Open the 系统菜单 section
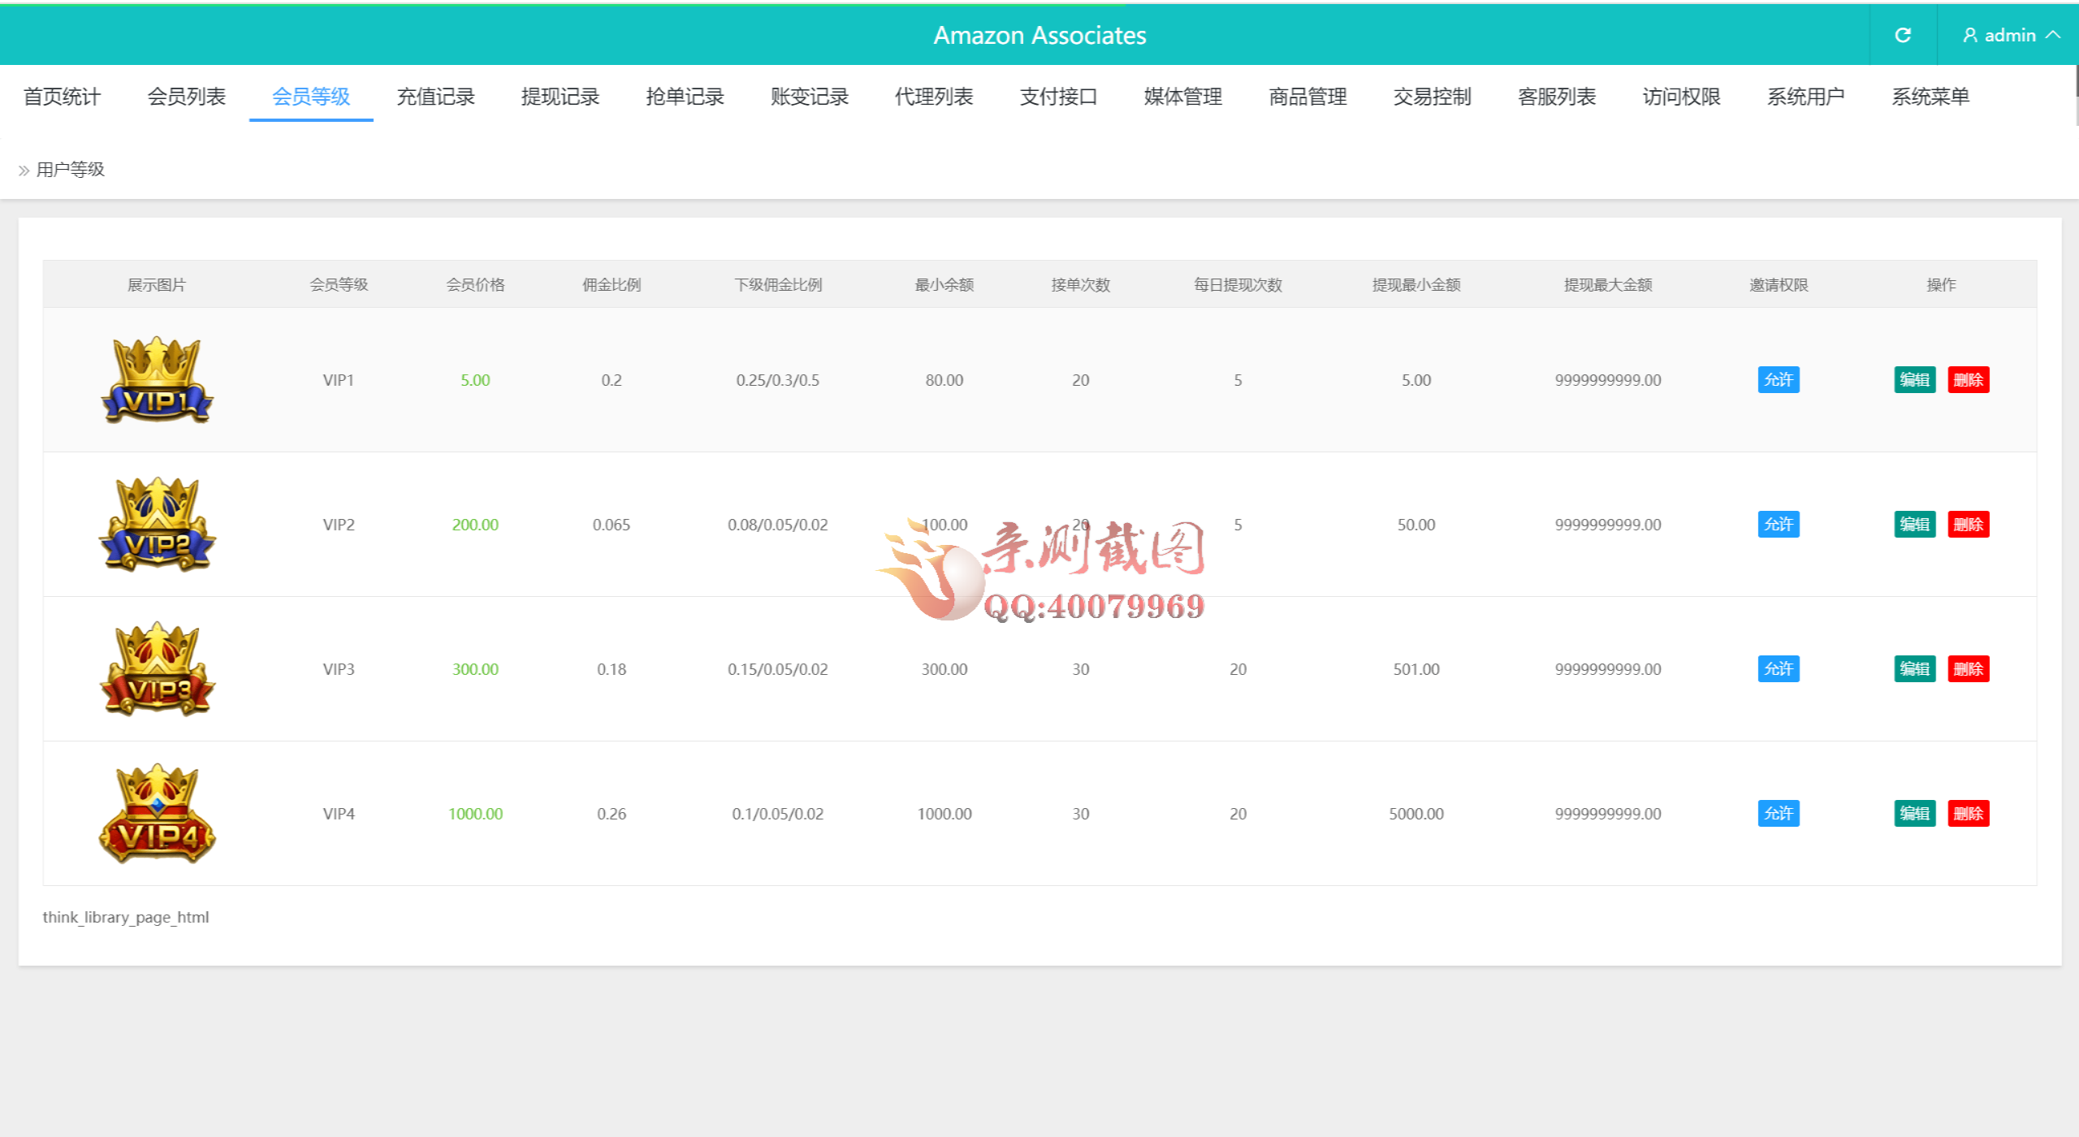2079x1137 pixels. click(x=1930, y=96)
